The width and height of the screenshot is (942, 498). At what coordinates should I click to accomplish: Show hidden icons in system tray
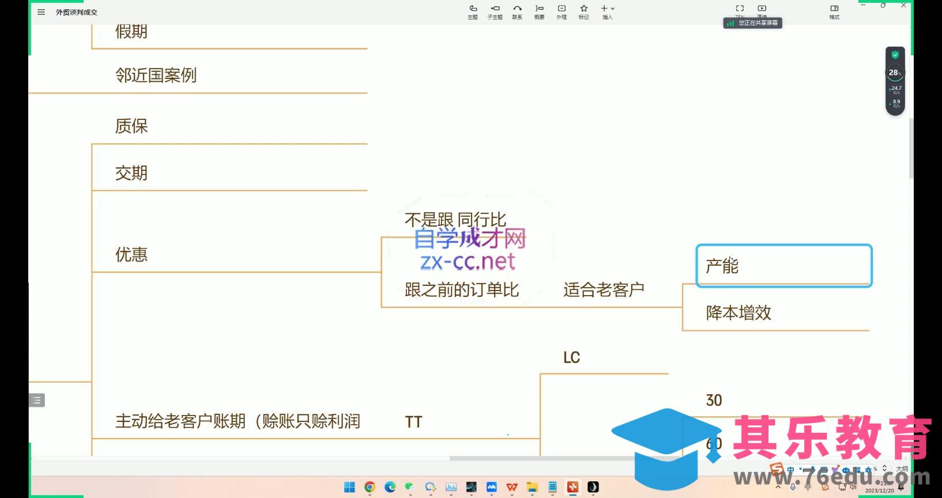coord(778,487)
